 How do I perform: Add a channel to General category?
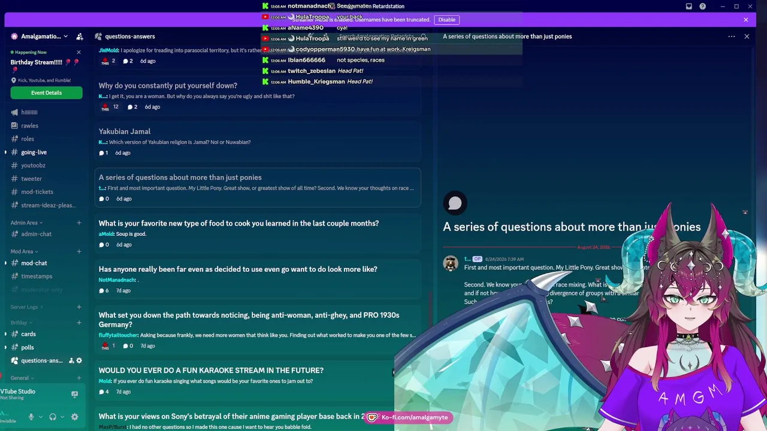point(78,378)
